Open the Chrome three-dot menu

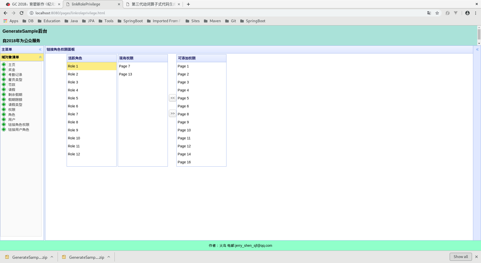475,13
